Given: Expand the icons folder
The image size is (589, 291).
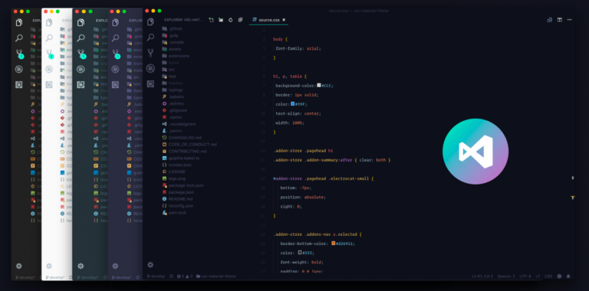Looking at the screenshot, I should click(171, 63).
